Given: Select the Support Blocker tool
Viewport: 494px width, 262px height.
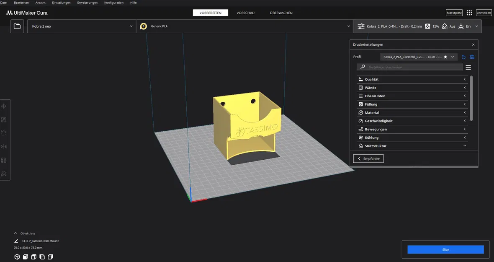Looking at the screenshot, I should pos(4,174).
